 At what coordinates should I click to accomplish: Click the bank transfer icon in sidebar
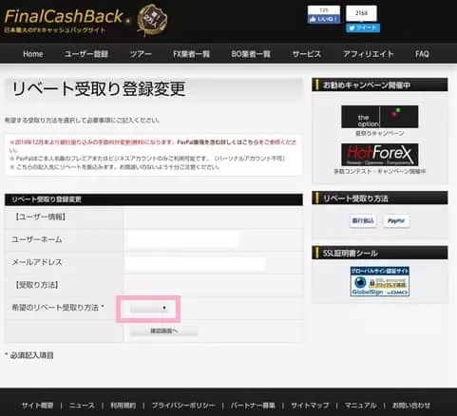tap(363, 220)
